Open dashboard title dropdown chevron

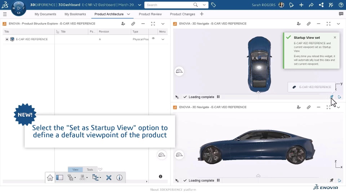click(x=140, y=5)
